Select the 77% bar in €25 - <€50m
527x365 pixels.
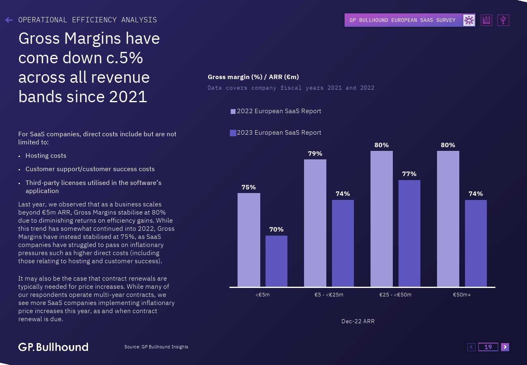tap(409, 233)
